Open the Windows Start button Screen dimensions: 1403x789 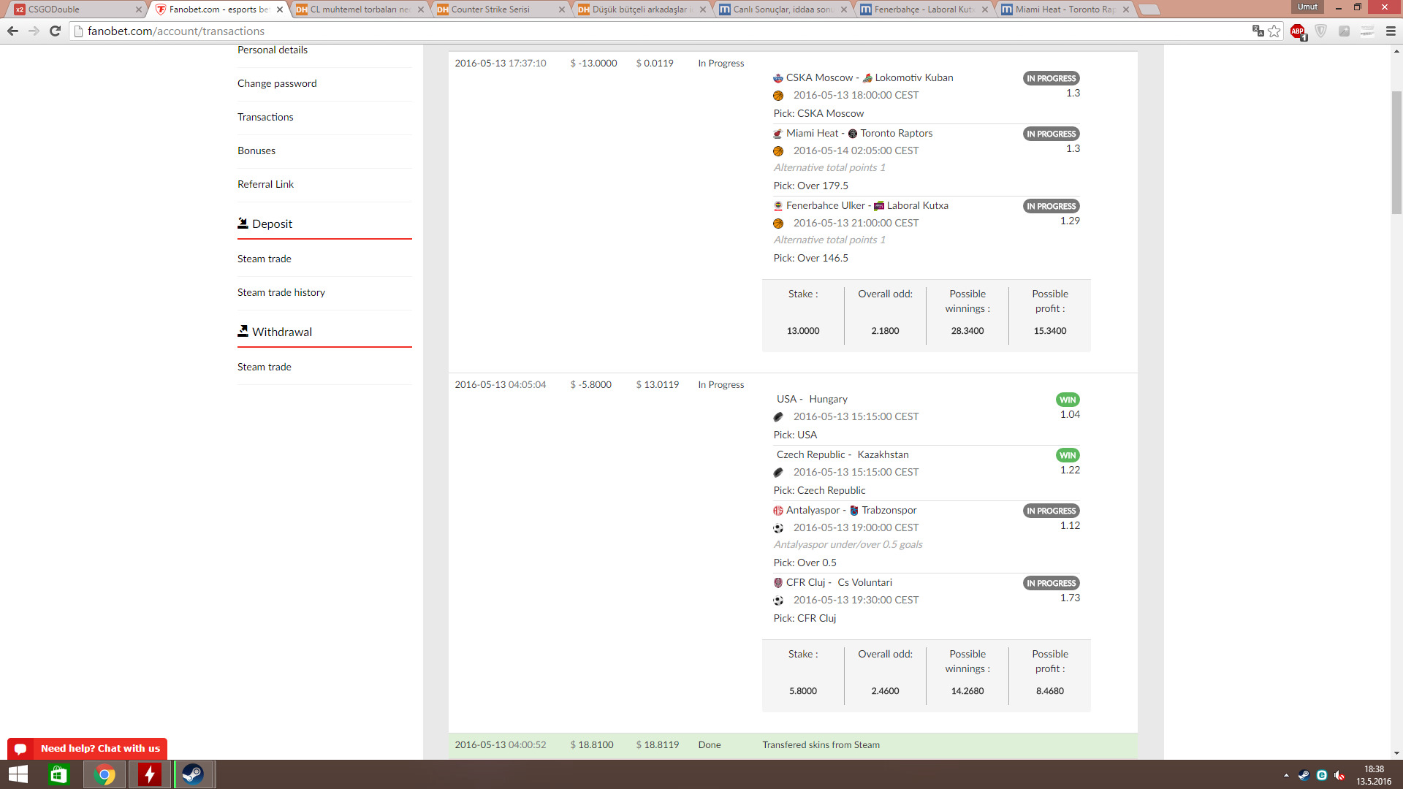(18, 774)
